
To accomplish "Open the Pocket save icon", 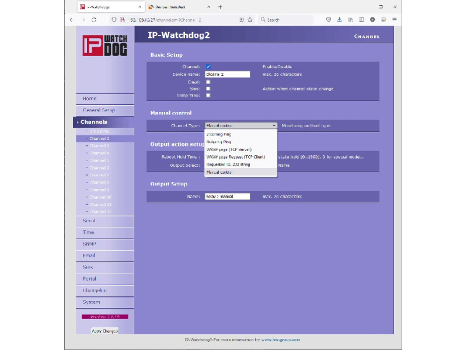I will pos(329,20).
